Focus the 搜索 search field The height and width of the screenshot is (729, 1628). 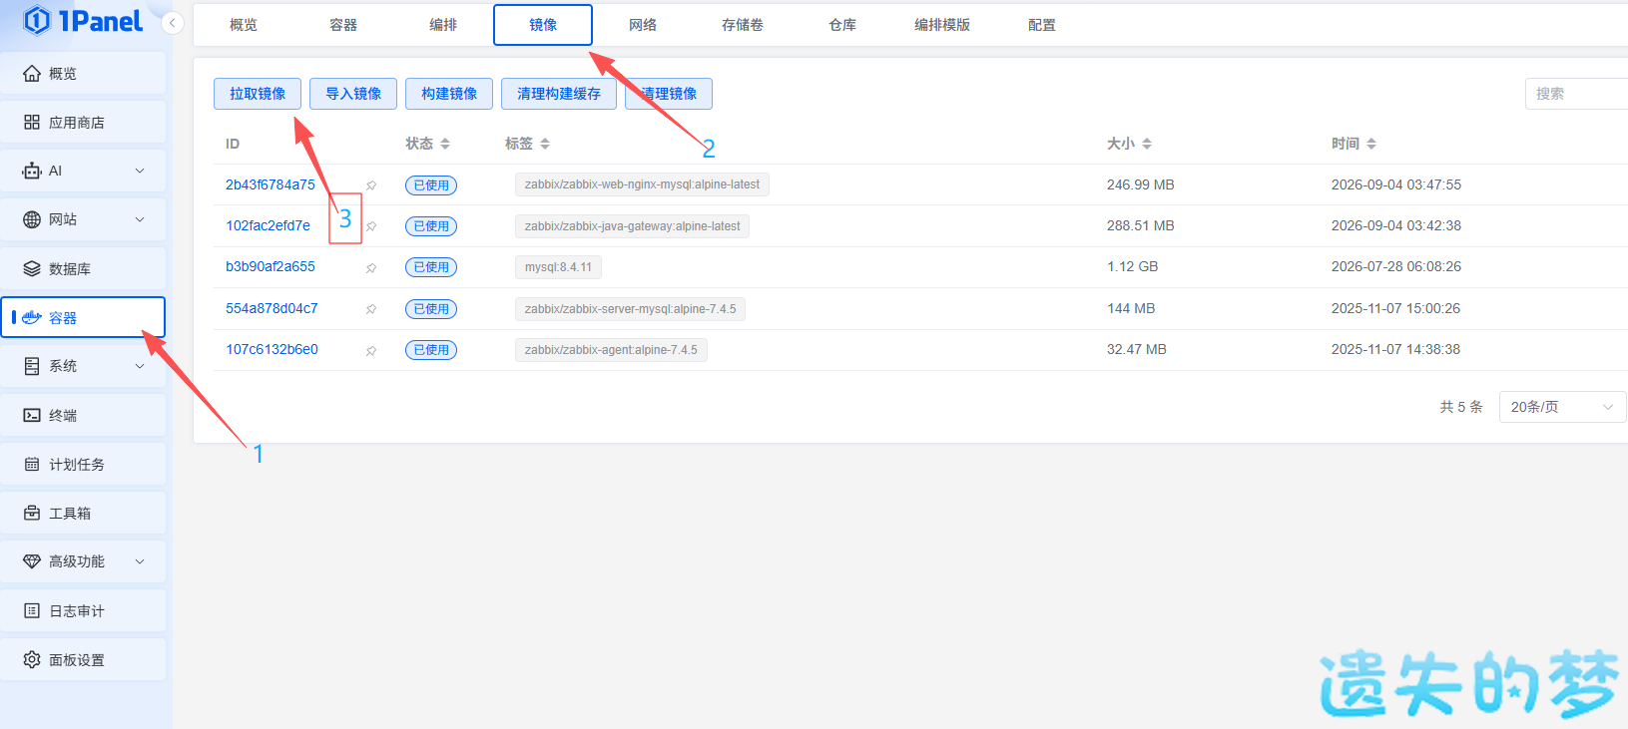[1576, 94]
